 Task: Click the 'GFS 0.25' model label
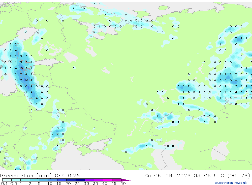point(67,175)
